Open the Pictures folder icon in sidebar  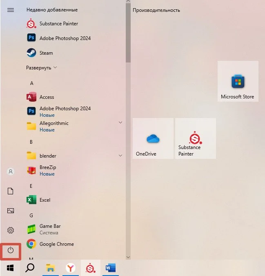click(x=11, y=211)
